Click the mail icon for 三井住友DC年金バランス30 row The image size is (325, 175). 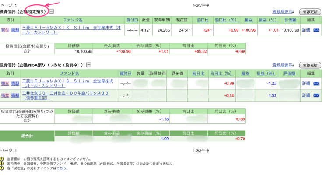[316, 96]
